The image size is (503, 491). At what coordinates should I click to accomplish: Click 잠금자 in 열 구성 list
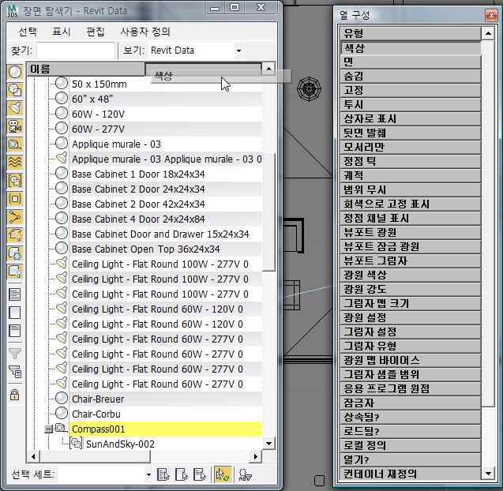(x=411, y=403)
